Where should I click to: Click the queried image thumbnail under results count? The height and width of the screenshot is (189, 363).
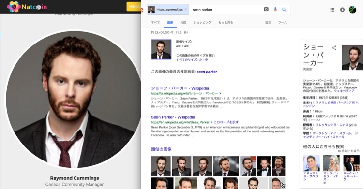[161, 49]
